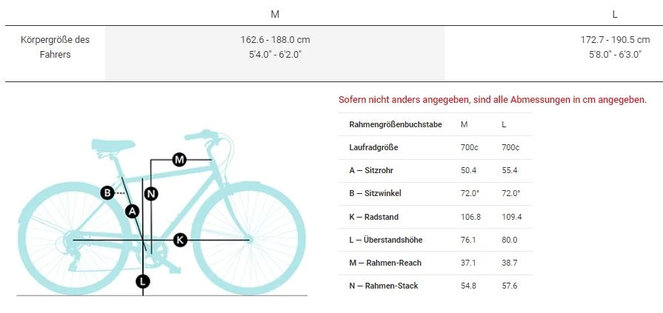Click the M rider height range cell

click(x=275, y=47)
